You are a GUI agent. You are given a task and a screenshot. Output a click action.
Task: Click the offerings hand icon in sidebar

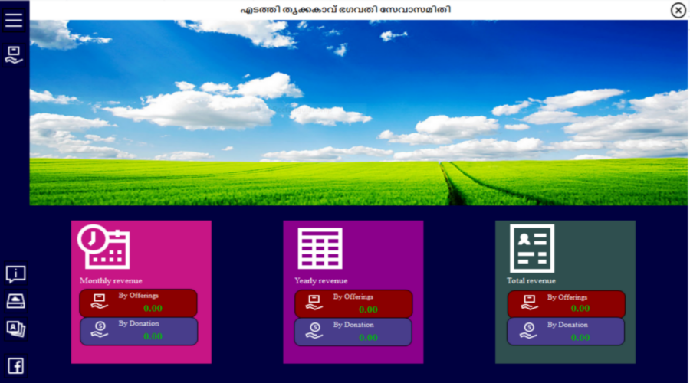[x=14, y=54]
